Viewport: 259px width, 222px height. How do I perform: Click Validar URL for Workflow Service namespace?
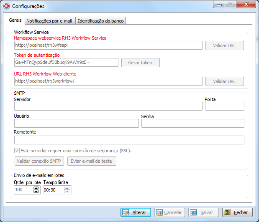click(224, 45)
